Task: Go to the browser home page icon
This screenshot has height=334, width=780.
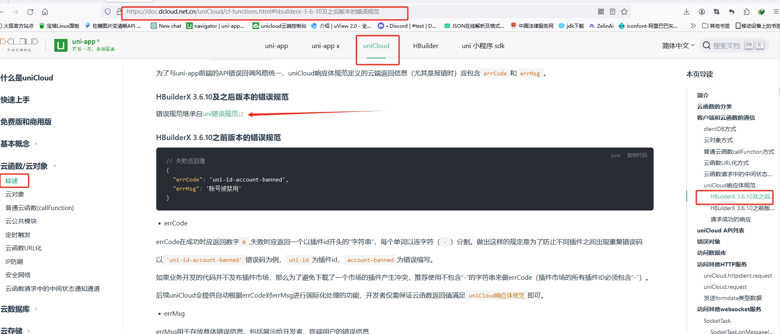Action: tap(45, 12)
